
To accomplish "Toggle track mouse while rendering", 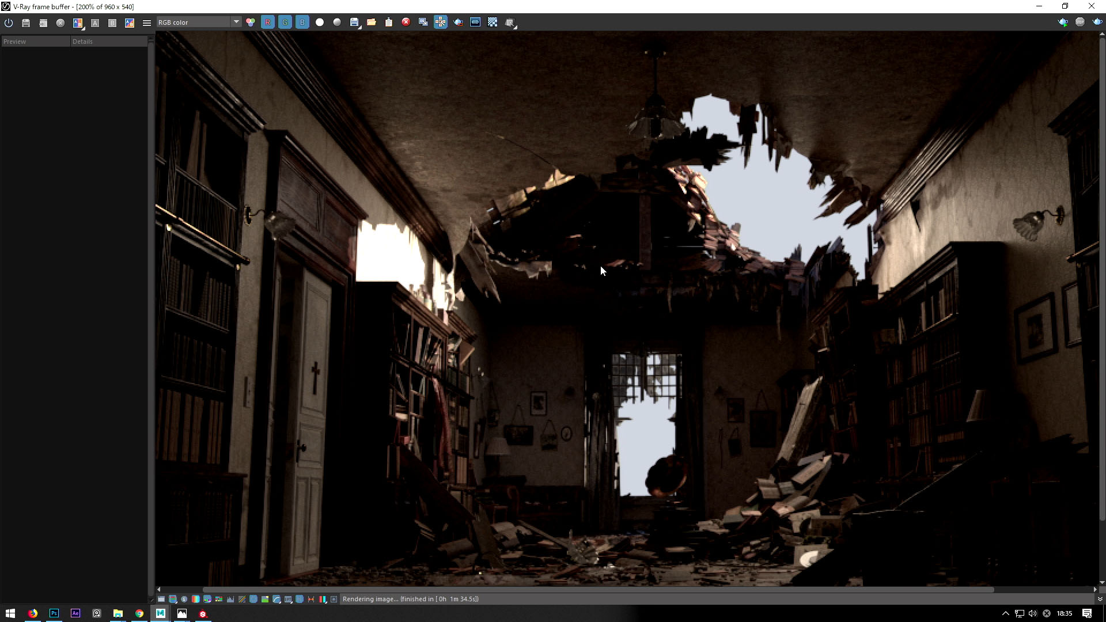I will pos(441,22).
